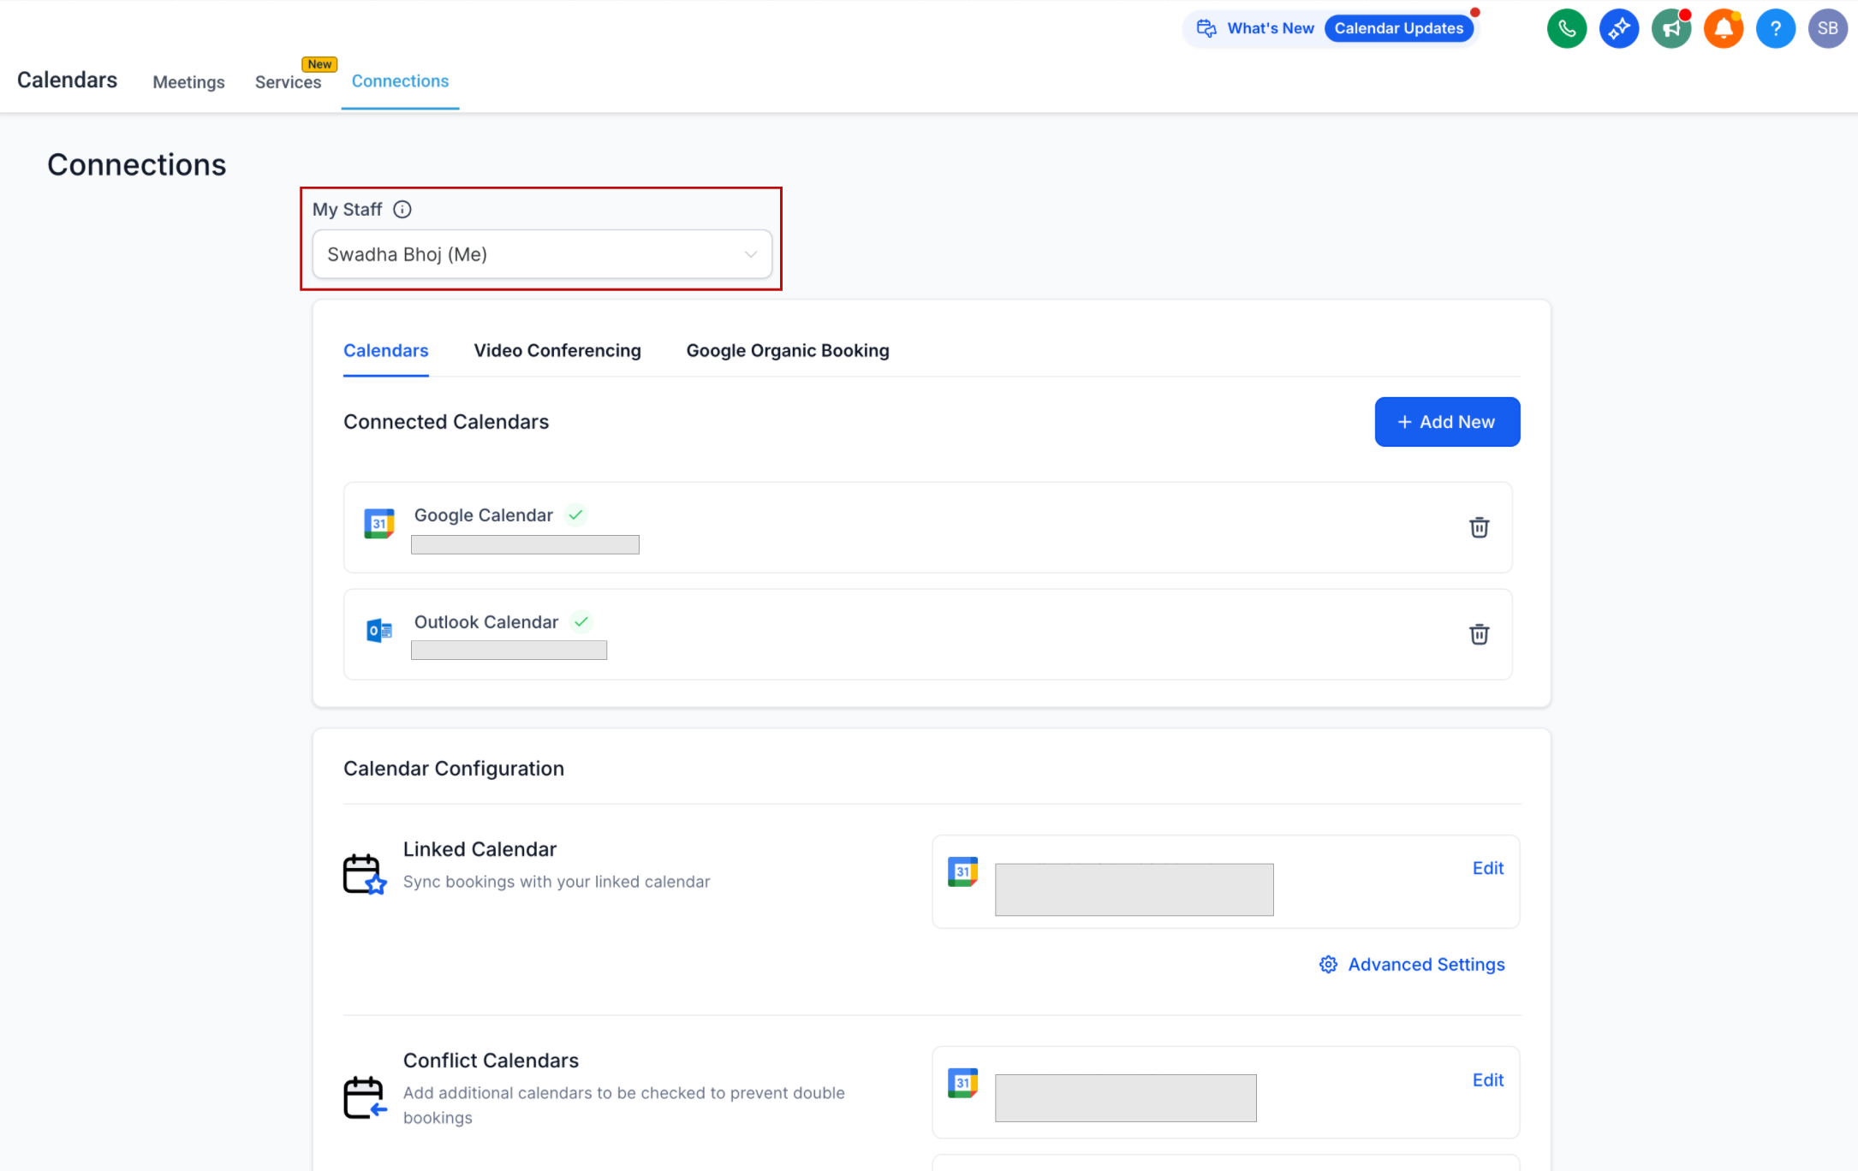Click the Add New button
Screen dimensions: 1858x1171
[1447, 422]
